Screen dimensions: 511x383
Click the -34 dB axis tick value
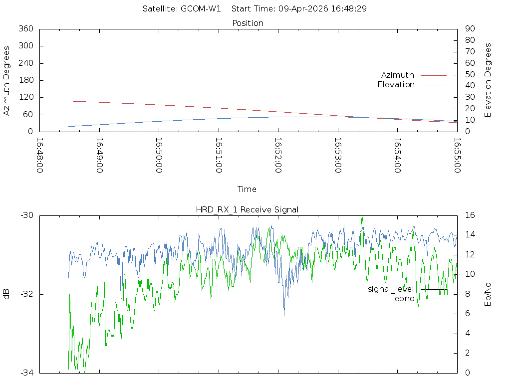click(26, 373)
